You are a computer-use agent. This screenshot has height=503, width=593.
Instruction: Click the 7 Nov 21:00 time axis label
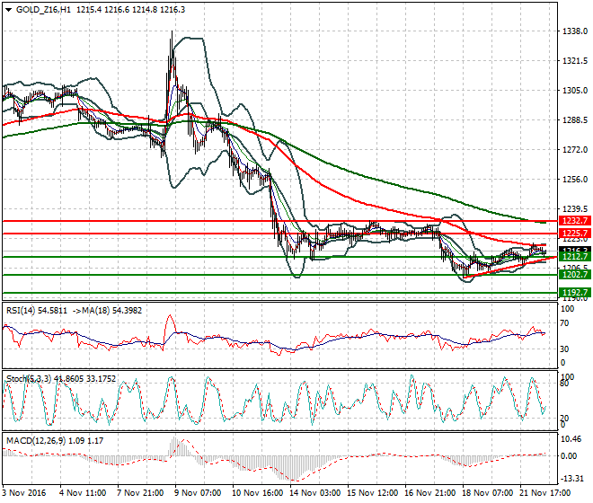pyautogui.click(x=140, y=493)
